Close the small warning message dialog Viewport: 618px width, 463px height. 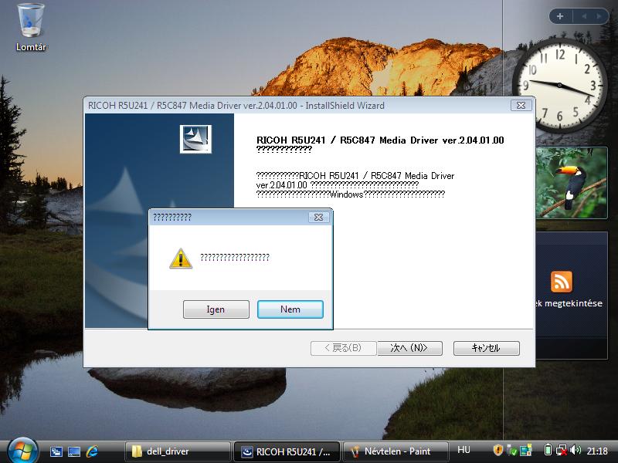click(x=317, y=218)
